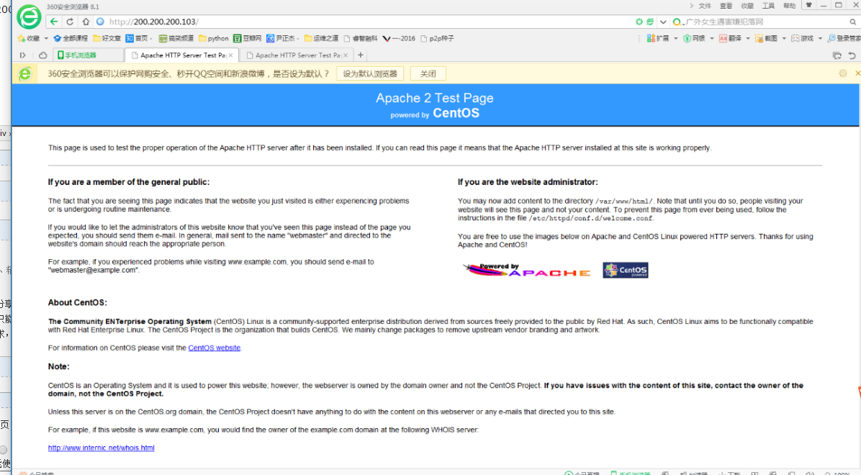Expand the 翻译 dropdown arrow
This screenshot has height=475, width=861.
[x=748, y=38]
